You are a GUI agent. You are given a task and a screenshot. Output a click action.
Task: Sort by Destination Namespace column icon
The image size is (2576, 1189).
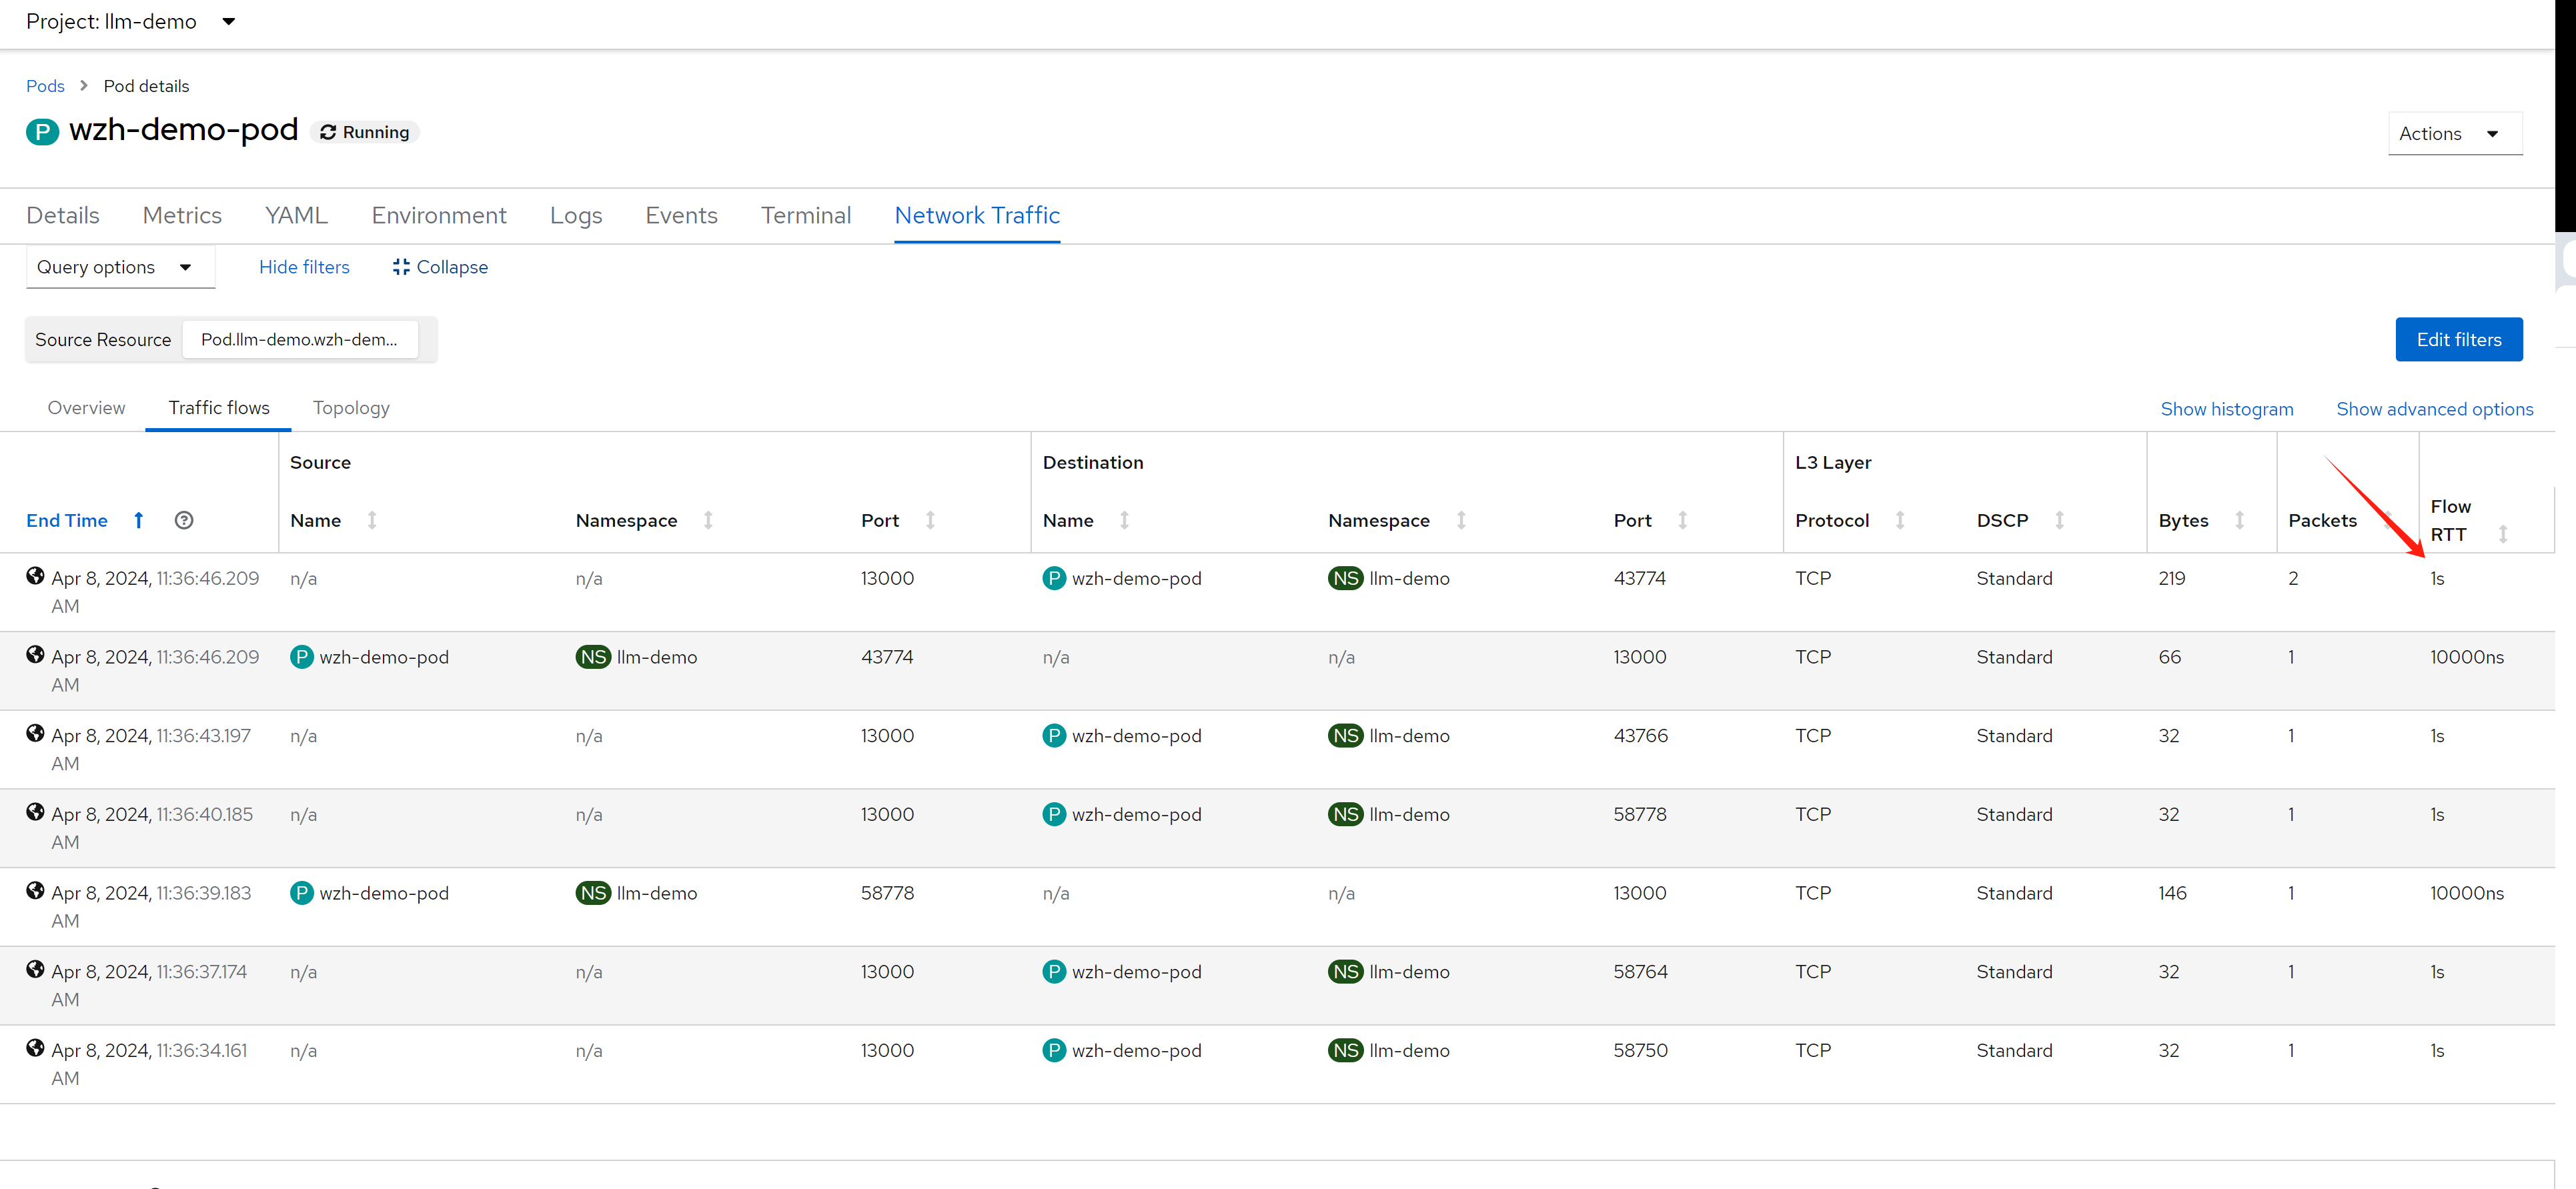1461,520
